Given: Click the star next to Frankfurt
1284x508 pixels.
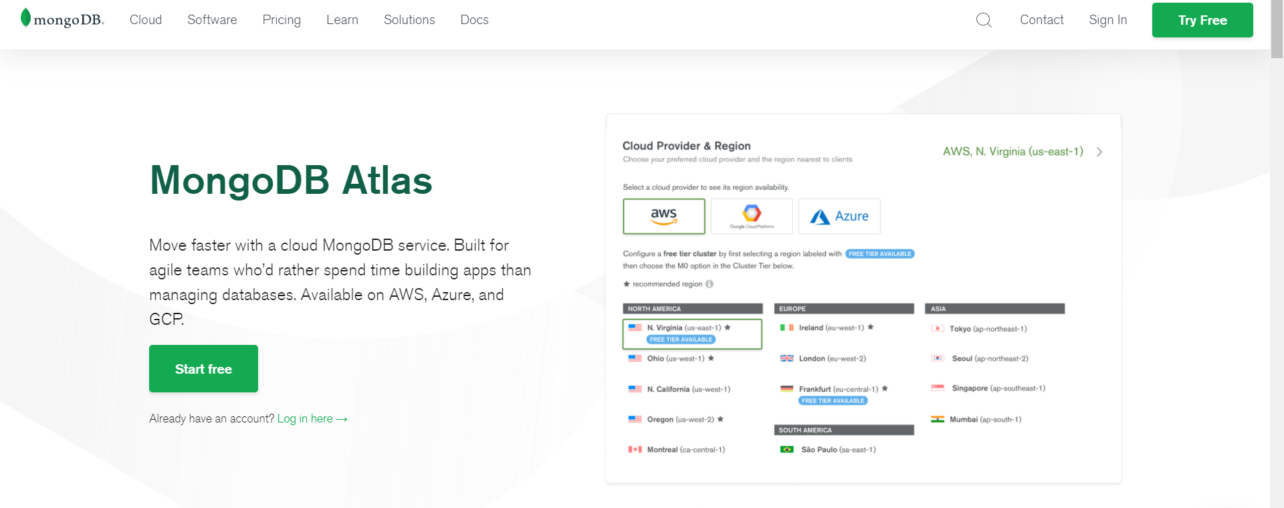Looking at the screenshot, I should 885,388.
